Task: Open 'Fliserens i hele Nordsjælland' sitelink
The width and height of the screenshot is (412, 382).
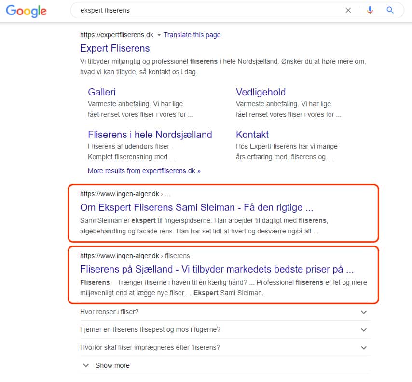Action: [x=150, y=135]
